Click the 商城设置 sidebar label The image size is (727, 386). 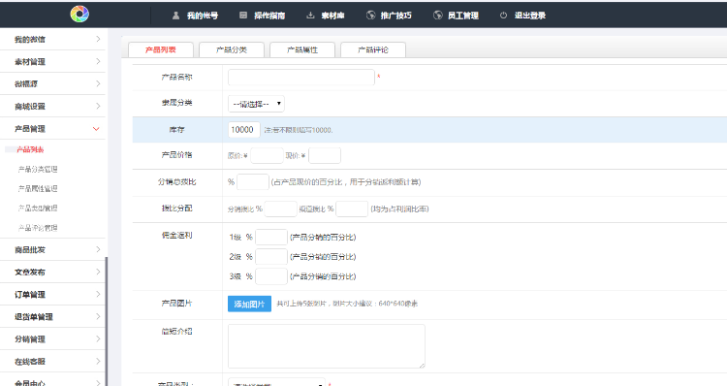click(x=30, y=107)
